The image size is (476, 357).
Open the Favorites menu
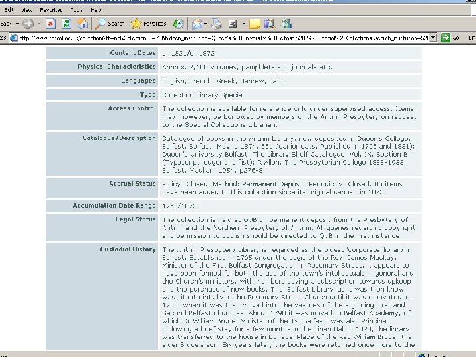51,10
